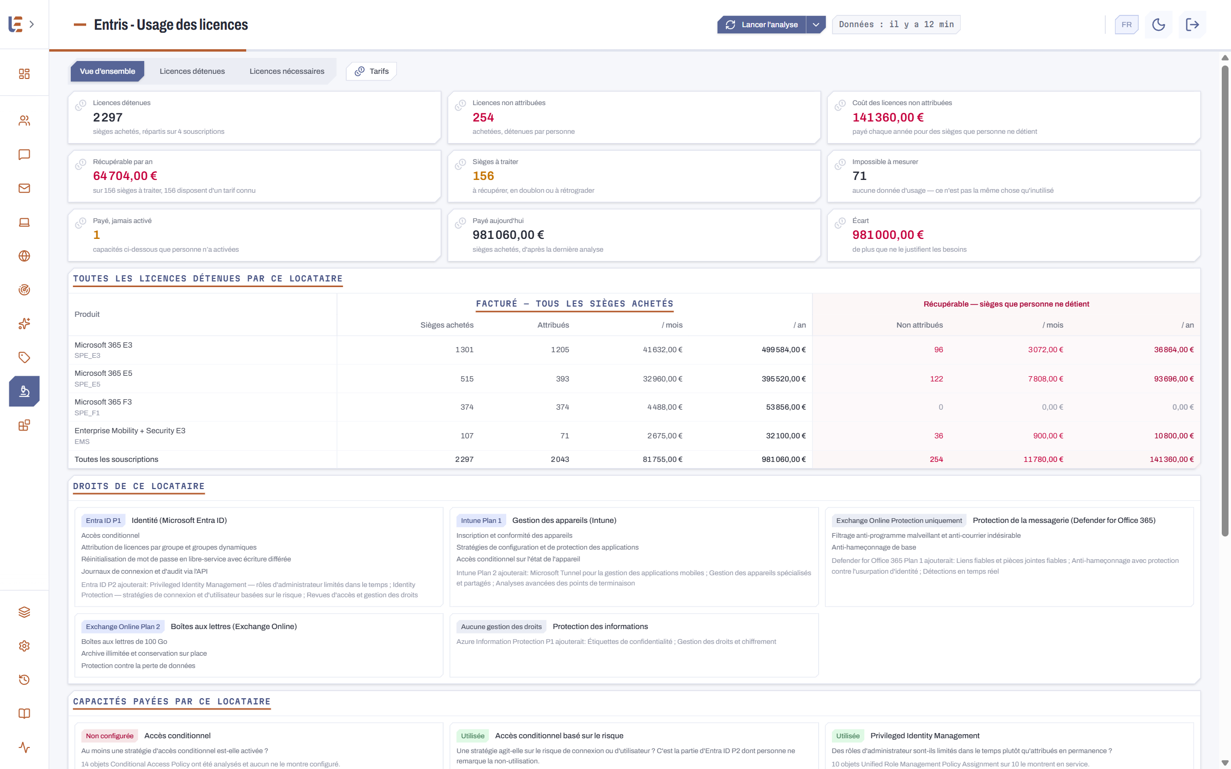
Task: Click the Écart card info icon
Action: coord(840,223)
